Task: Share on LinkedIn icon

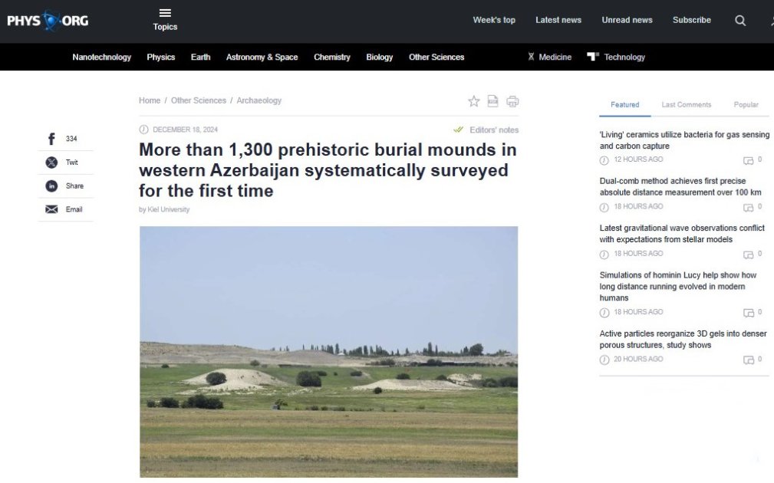Action: tap(51, 186)
